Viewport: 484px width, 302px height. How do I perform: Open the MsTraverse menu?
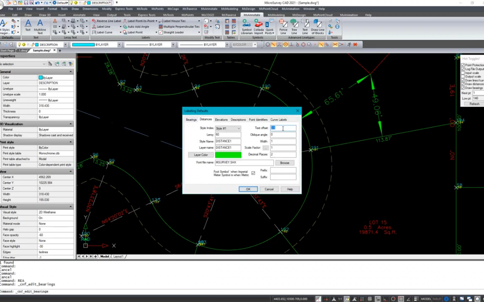pyautogui.click(x=189, y=9)
